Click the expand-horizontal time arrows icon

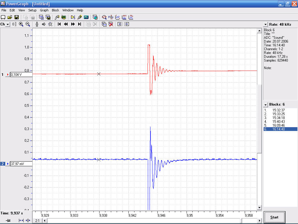point(21,220)
